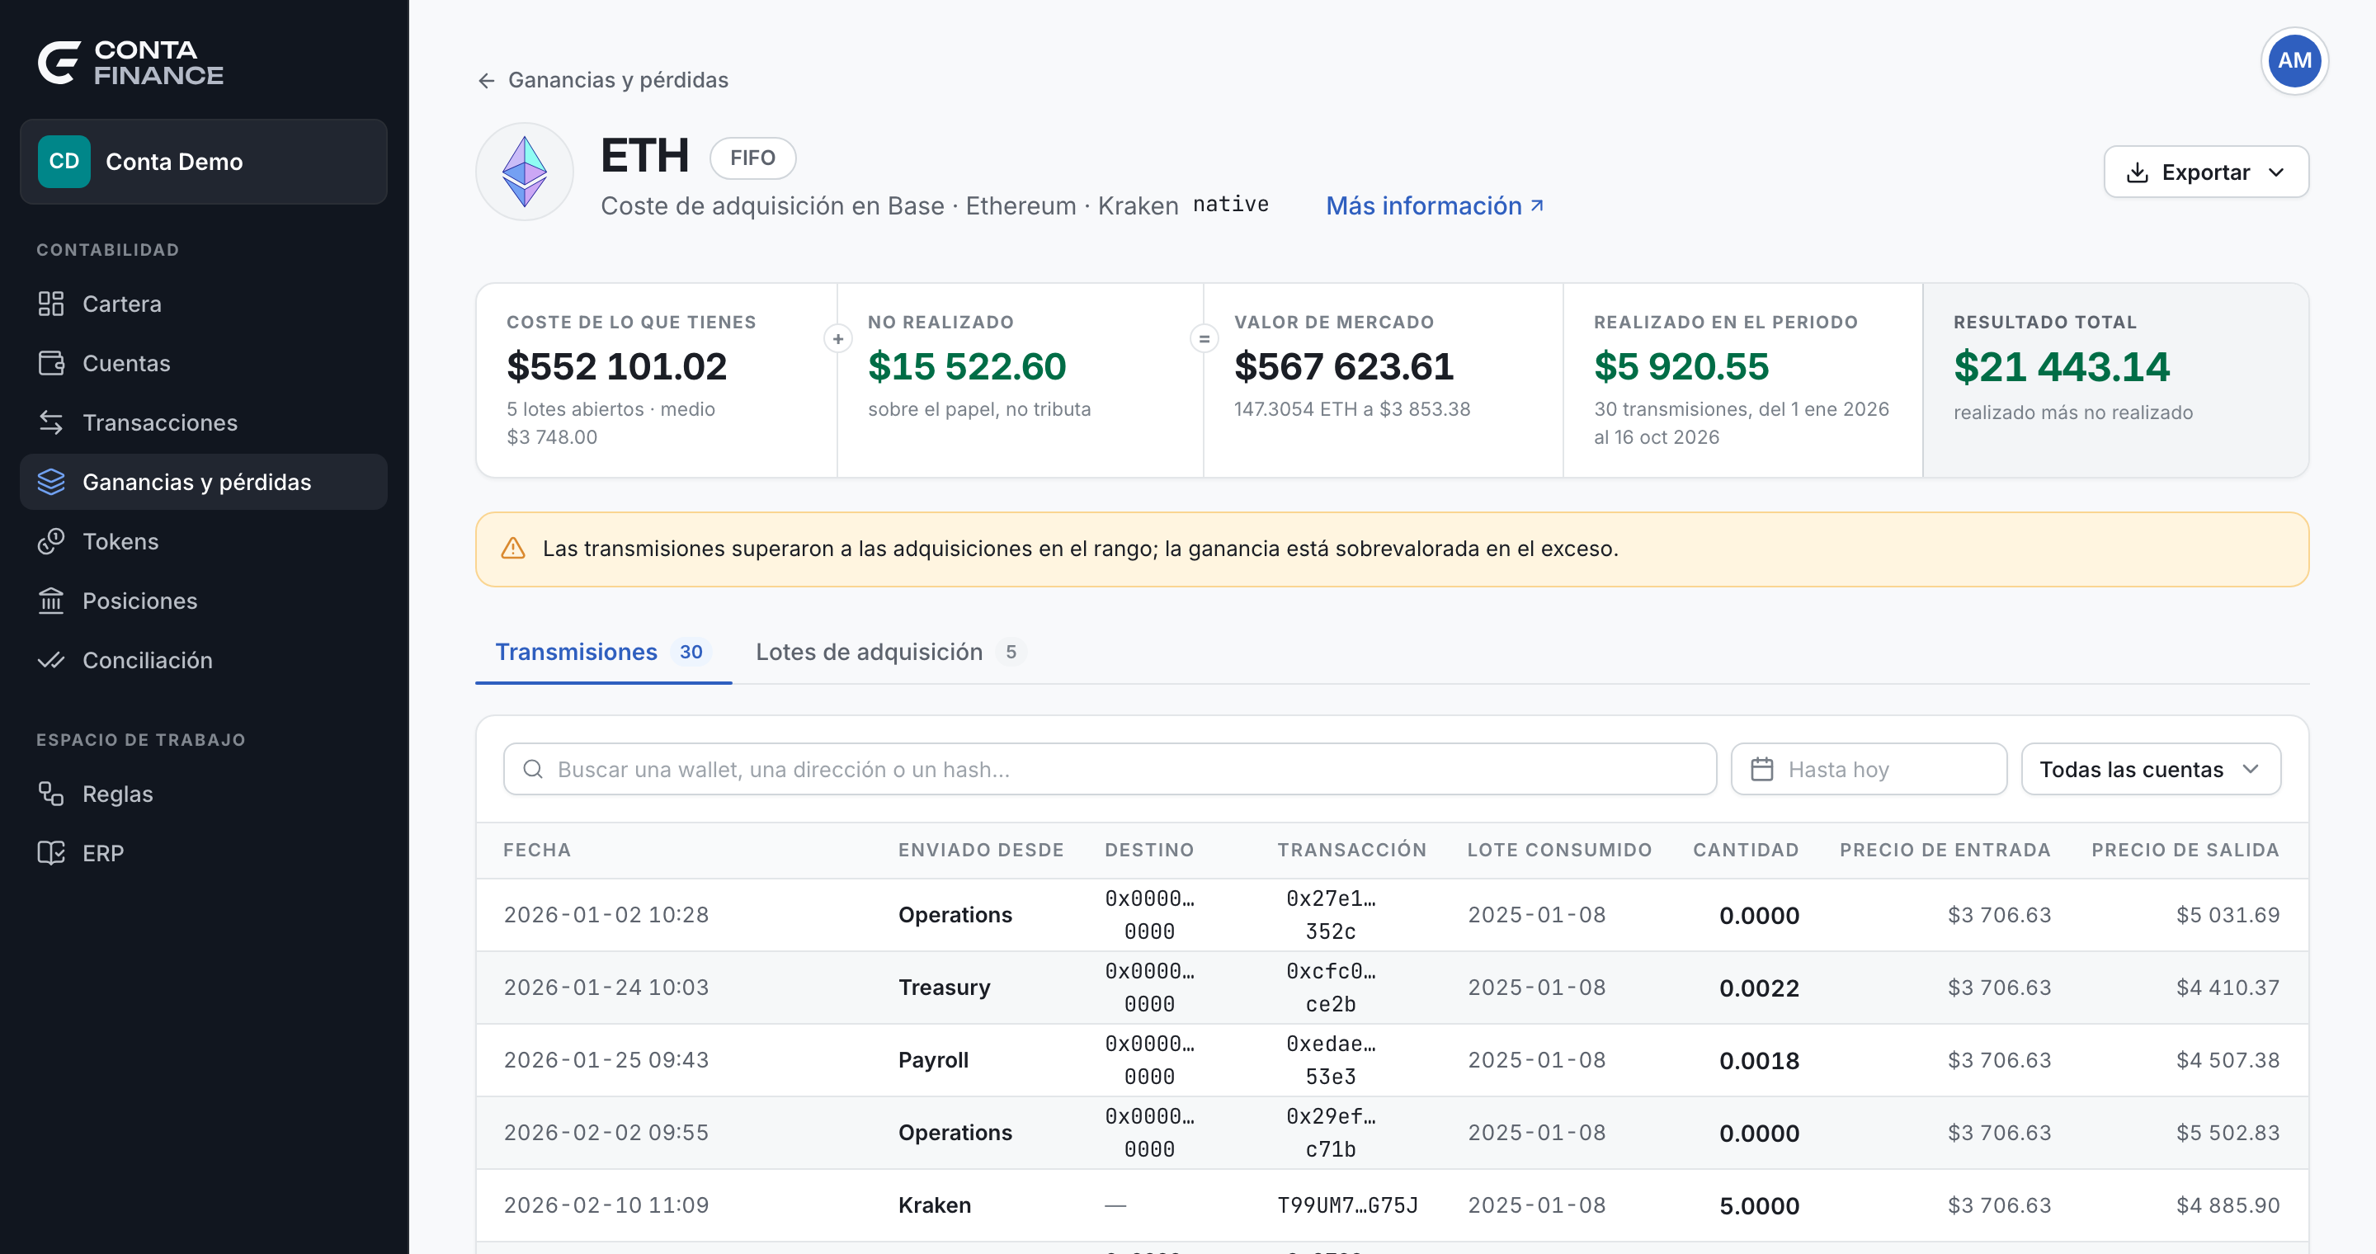Click the Conta Finance logo
The image size is (2376, 1254).
pos(130,63)
